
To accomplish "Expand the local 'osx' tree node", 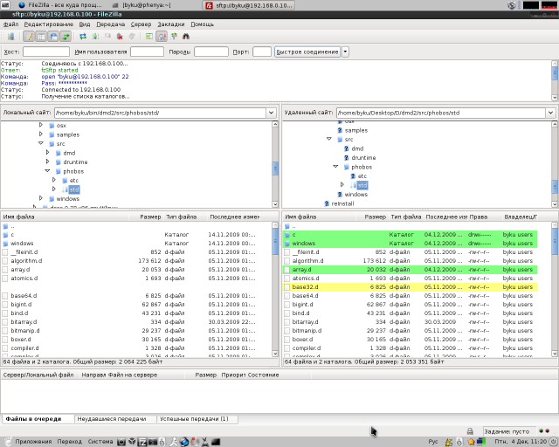I will point(41,125).
